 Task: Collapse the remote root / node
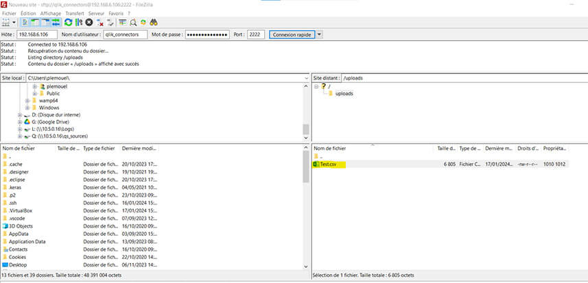pyautogui.click(x=316, y=86)
